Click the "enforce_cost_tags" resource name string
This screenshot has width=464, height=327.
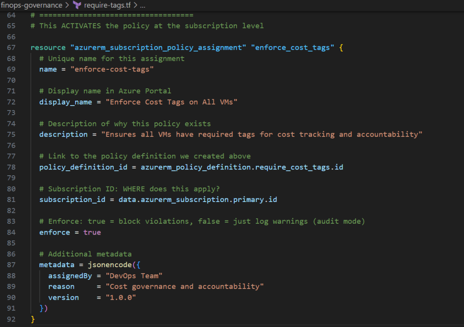(x=292, y=48)
